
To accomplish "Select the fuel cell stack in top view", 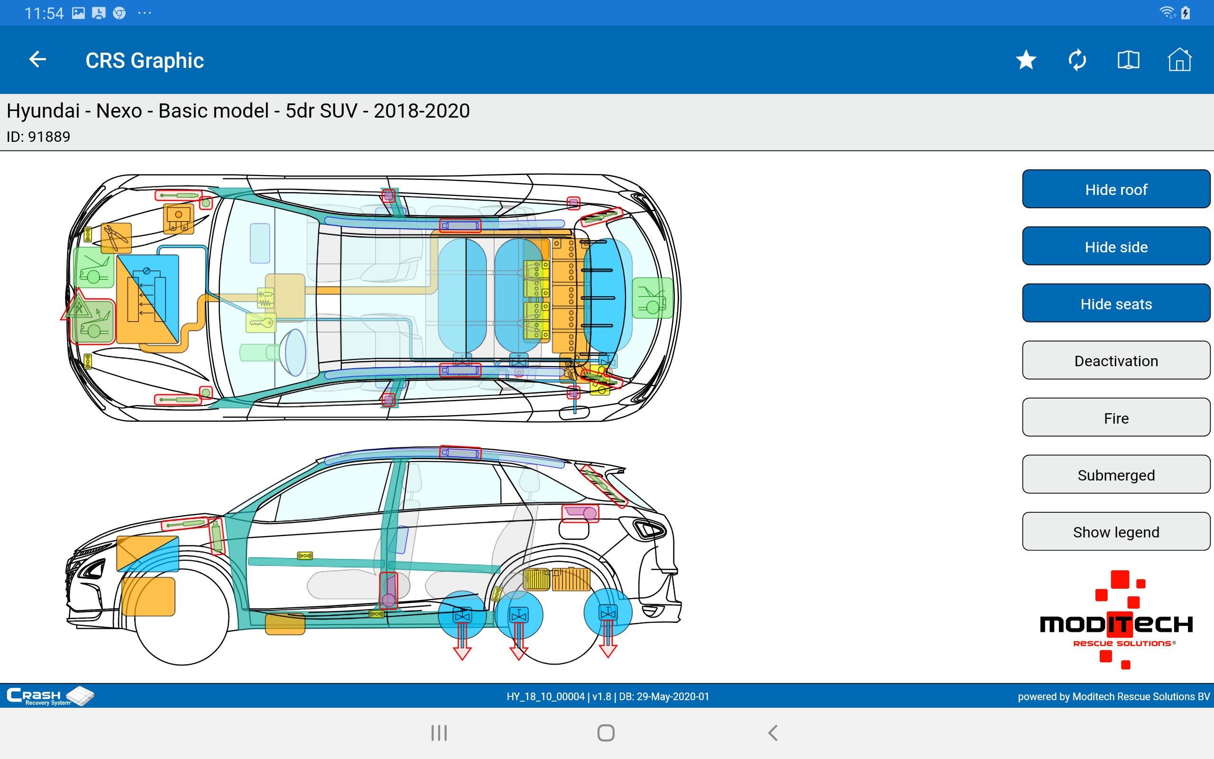I will (x=147, y=299).
